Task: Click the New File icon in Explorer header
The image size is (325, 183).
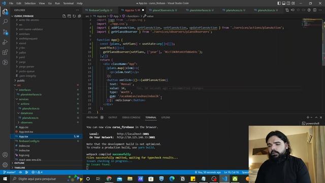Action: point(64,16)
